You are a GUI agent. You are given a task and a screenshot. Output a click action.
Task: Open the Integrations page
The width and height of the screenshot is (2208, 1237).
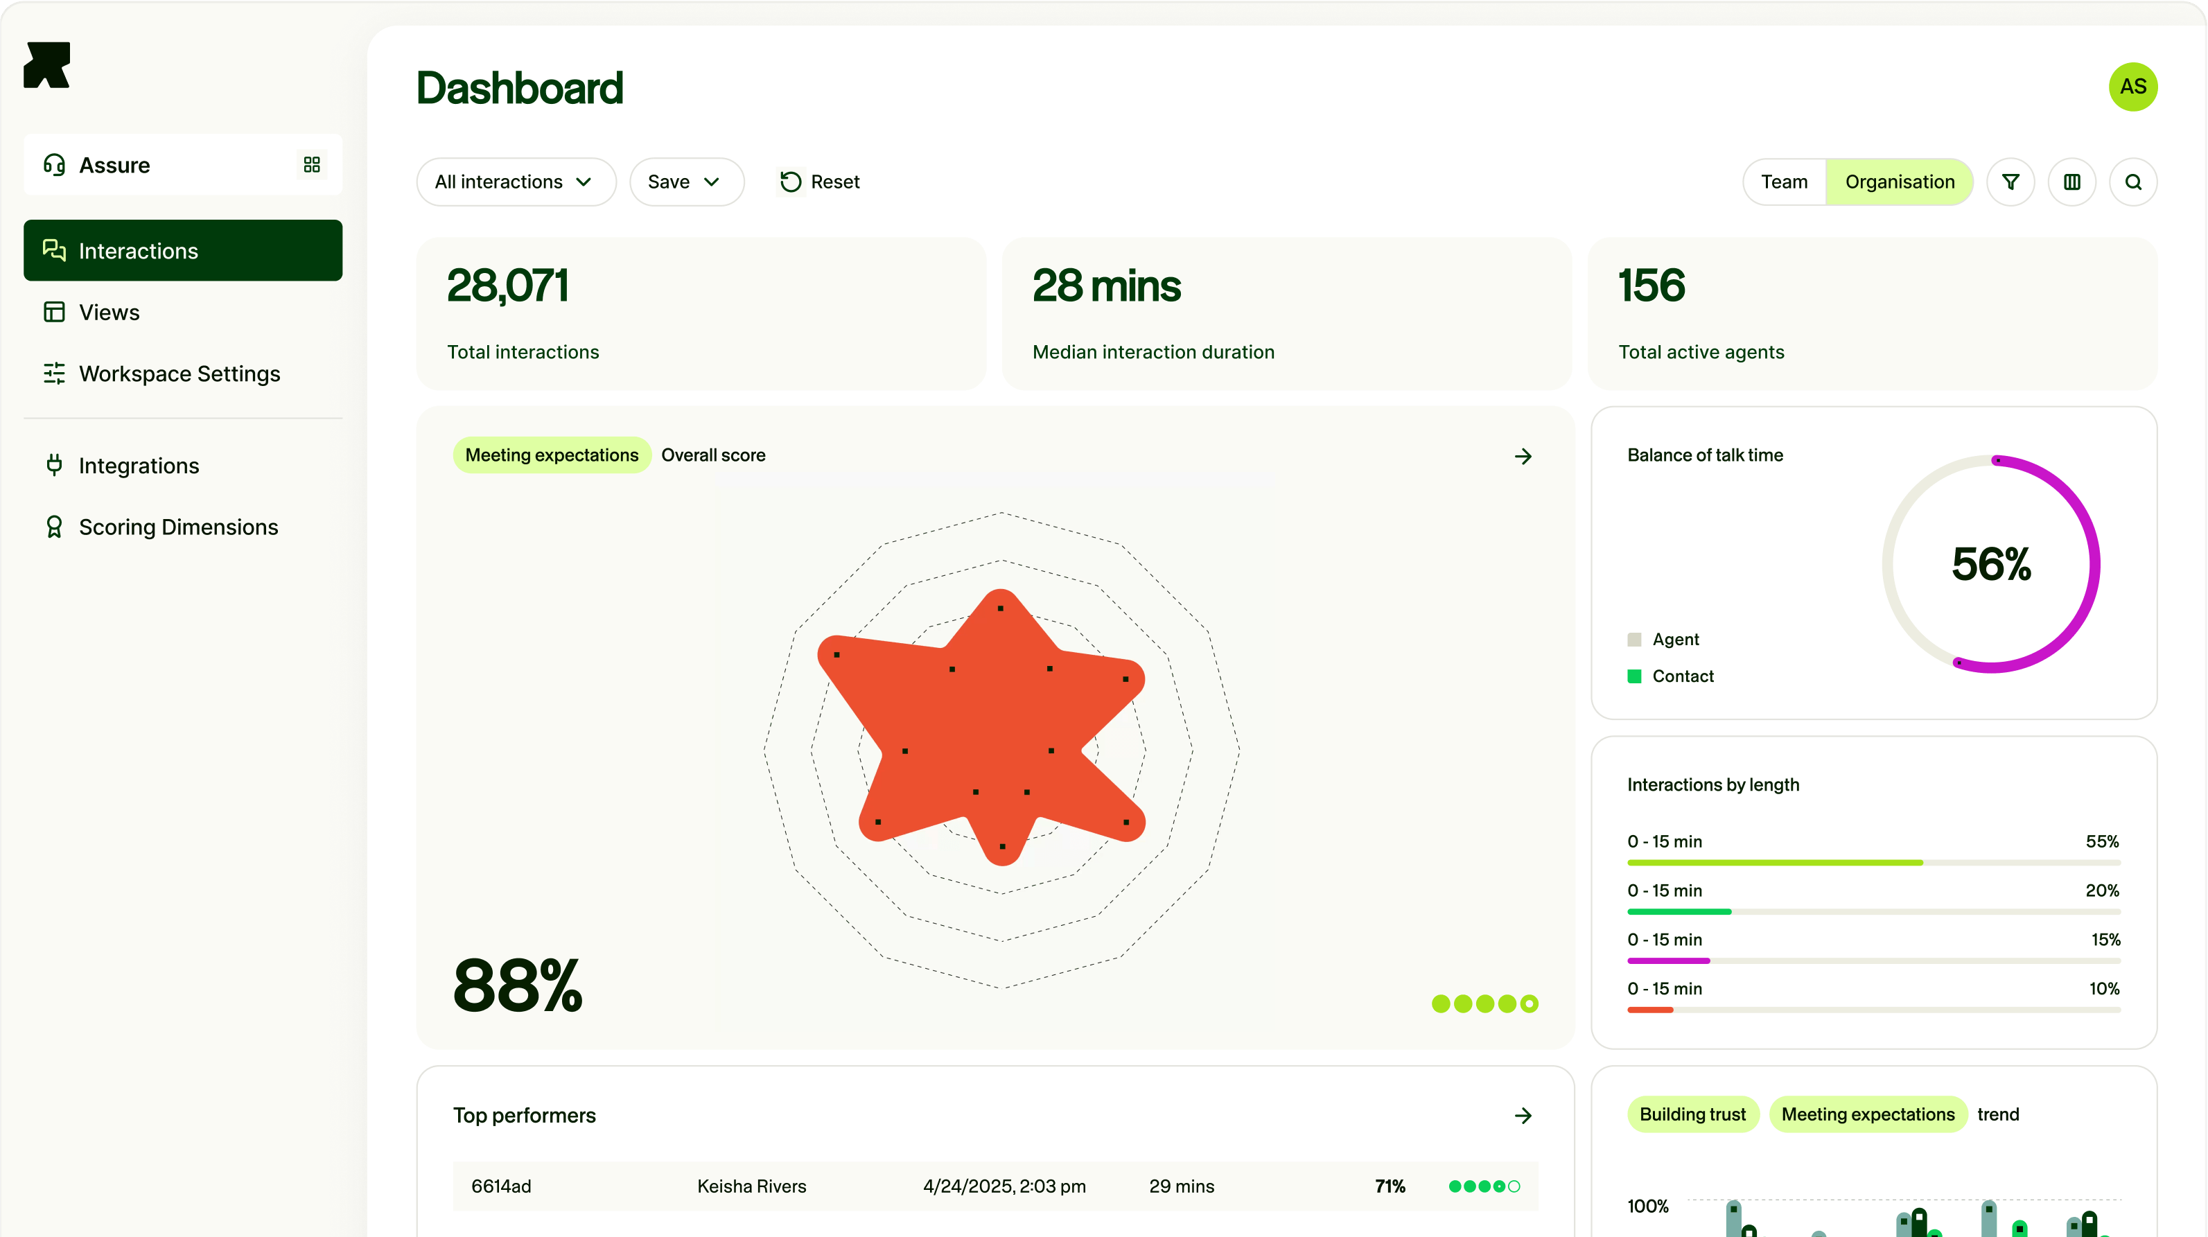138,466
